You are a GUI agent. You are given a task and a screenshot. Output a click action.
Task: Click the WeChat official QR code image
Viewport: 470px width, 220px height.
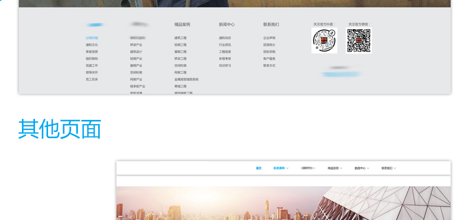tap(359, 41)
